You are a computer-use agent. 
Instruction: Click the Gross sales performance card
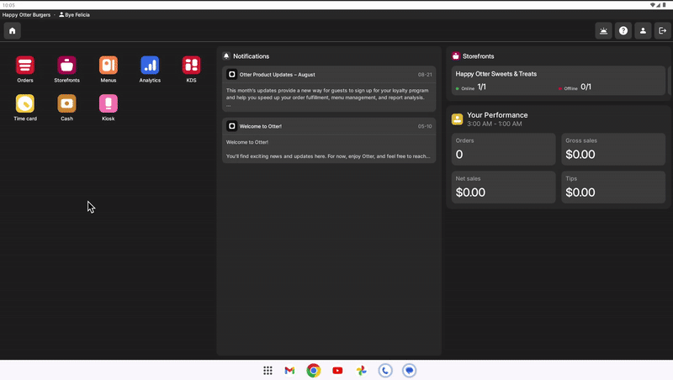point(613,149)
